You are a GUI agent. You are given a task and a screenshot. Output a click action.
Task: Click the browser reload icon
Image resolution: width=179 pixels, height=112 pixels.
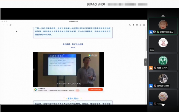point(10,25)
